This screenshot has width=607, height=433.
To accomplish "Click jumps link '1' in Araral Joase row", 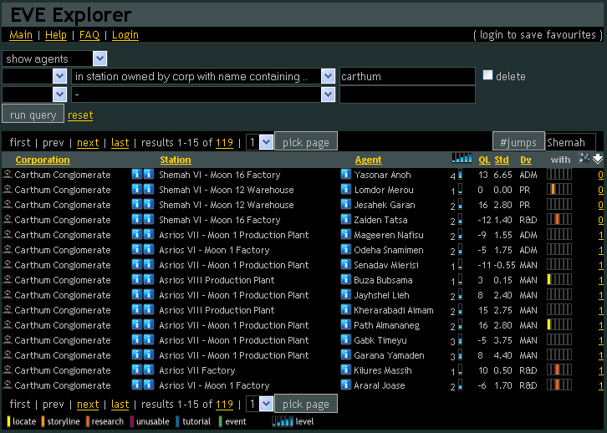I will [601, 386].
